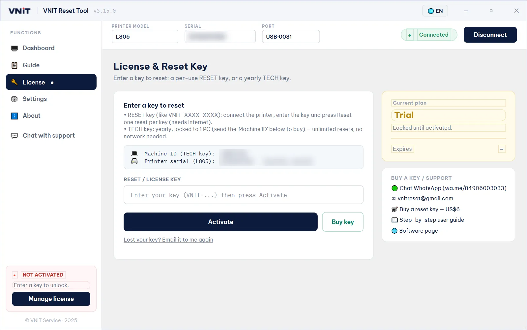
Task: Click the blurred Serial field
Action: (220, 37)
